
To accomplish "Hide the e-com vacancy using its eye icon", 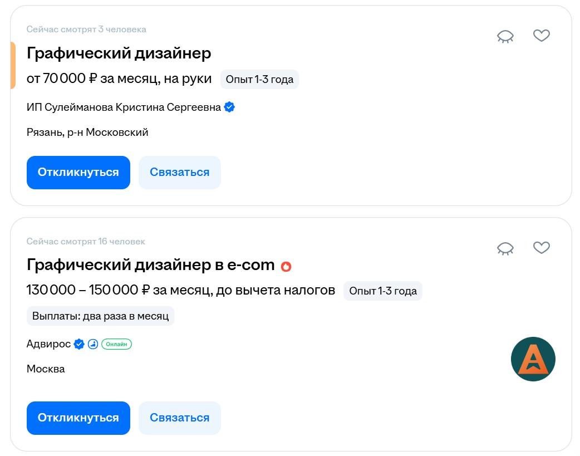I will pyautogui.click(x=505, y=247).
